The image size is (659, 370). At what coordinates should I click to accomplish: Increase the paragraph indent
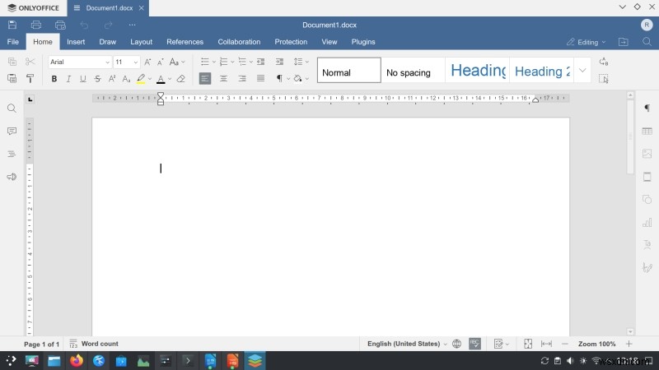pos(279,62)
